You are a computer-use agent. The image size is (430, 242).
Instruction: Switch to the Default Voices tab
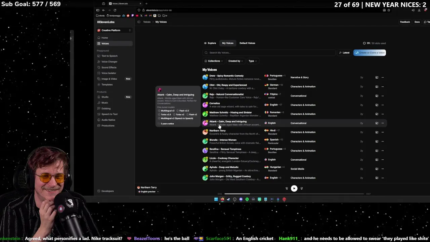coord(247,43)
